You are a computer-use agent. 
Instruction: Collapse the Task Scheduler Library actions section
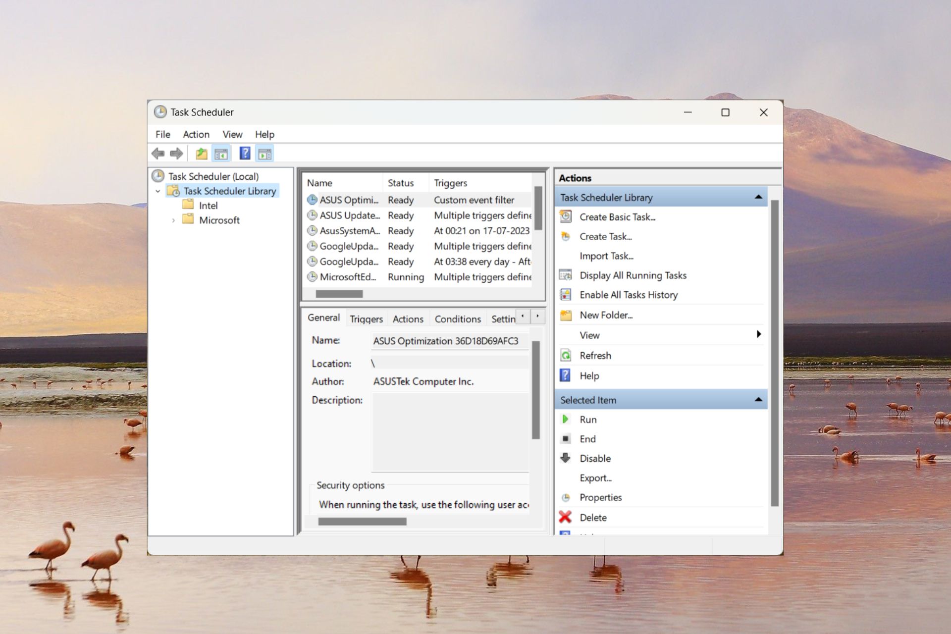(x=758, y=197)
